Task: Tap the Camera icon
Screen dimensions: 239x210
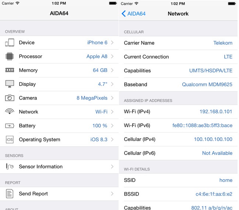Action: [x=10, y=98]
